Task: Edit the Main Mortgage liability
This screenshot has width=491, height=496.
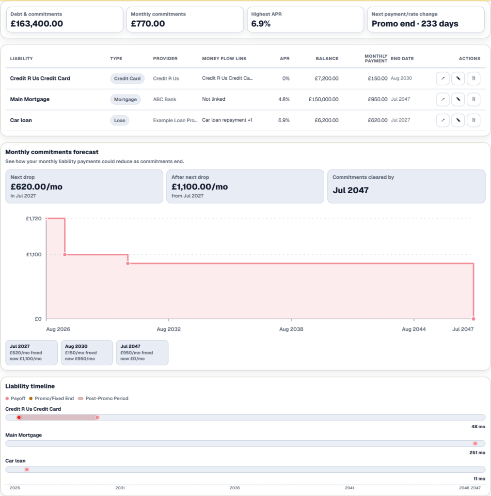Action: pyautogui.click(x=458, y=99)
